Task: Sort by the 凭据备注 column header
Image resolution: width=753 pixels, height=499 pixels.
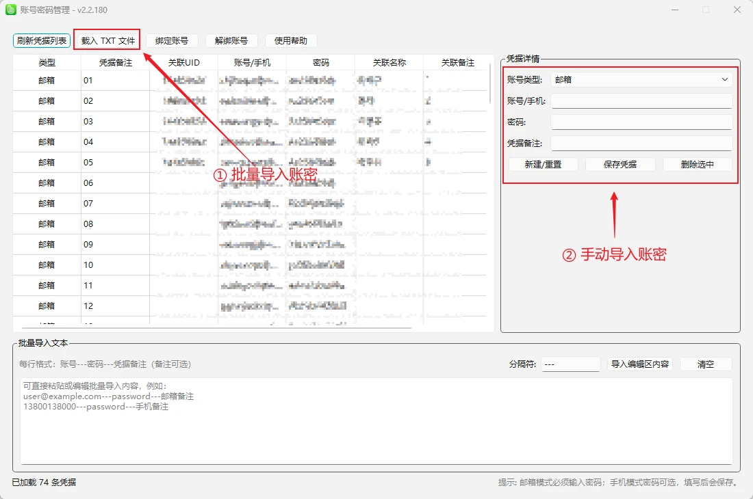Action: [x=115, y=63]
